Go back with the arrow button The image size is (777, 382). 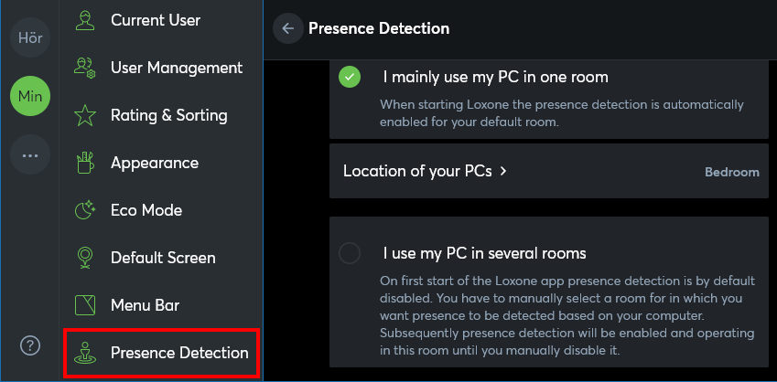click(288, 28)
